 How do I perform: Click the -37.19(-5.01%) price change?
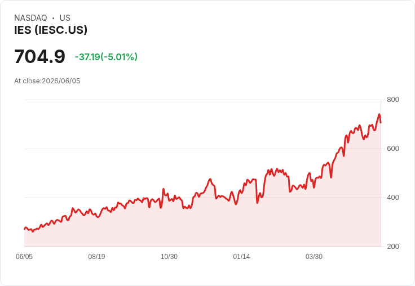point(106,57)
